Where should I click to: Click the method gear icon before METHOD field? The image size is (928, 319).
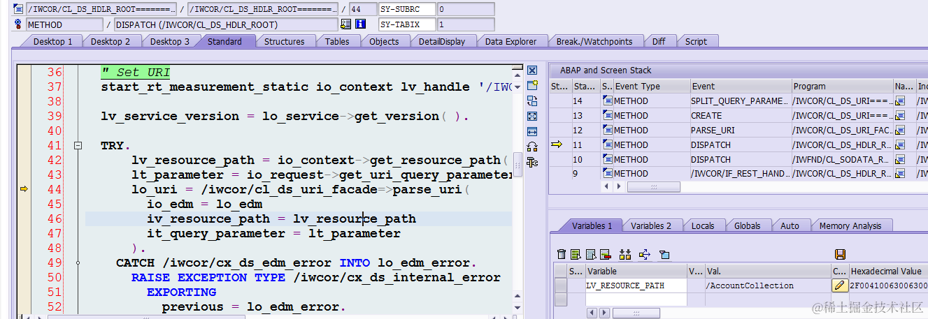[x=17, y=24]
